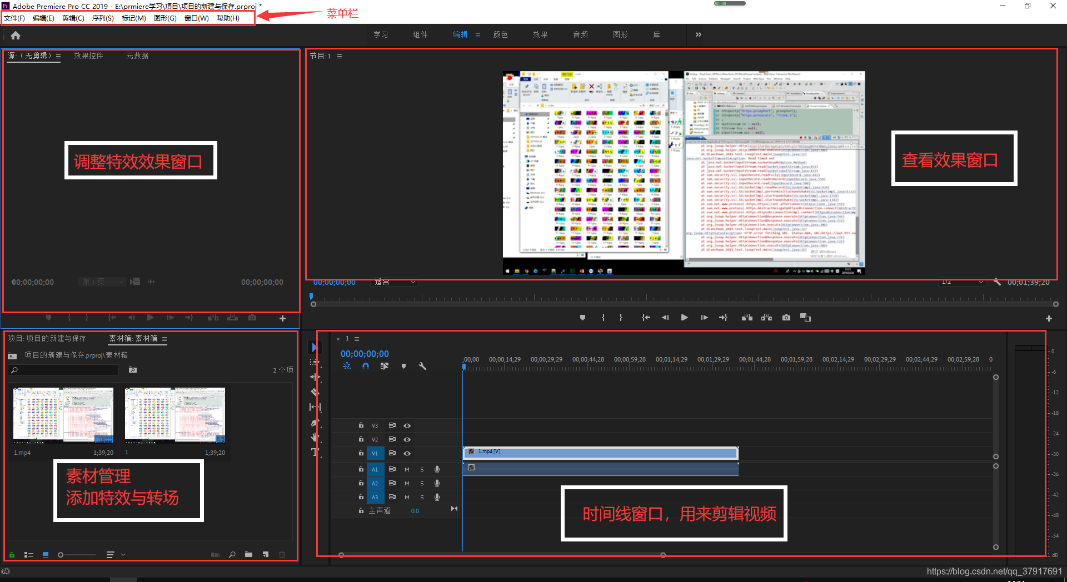The height and width of the screenshot is (582, 1067).
Task: Open Program monitor button editor plus icon
Action: [x=1049, y=318]
